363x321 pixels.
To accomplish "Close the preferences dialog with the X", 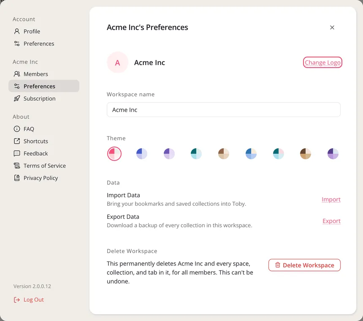I will point(332,27).
